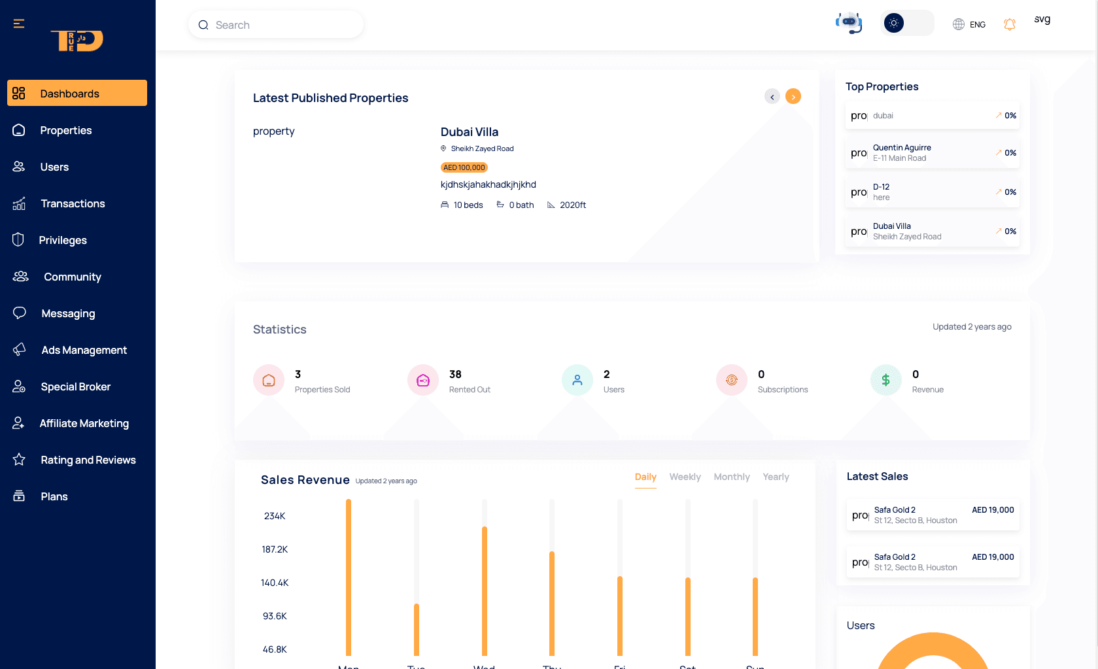
Task: Open Messaging menu item
Action: [77, 313]
